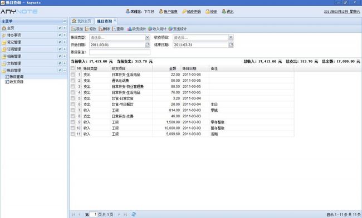
Task: Expand the 主页 sidebar section
Action: [x=65, y=28]
